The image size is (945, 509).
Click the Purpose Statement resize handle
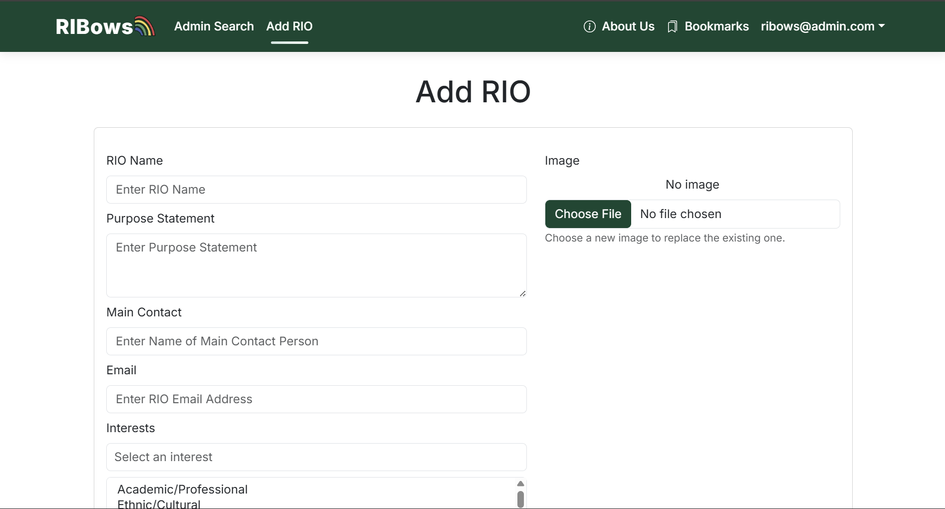coord(522,293)
